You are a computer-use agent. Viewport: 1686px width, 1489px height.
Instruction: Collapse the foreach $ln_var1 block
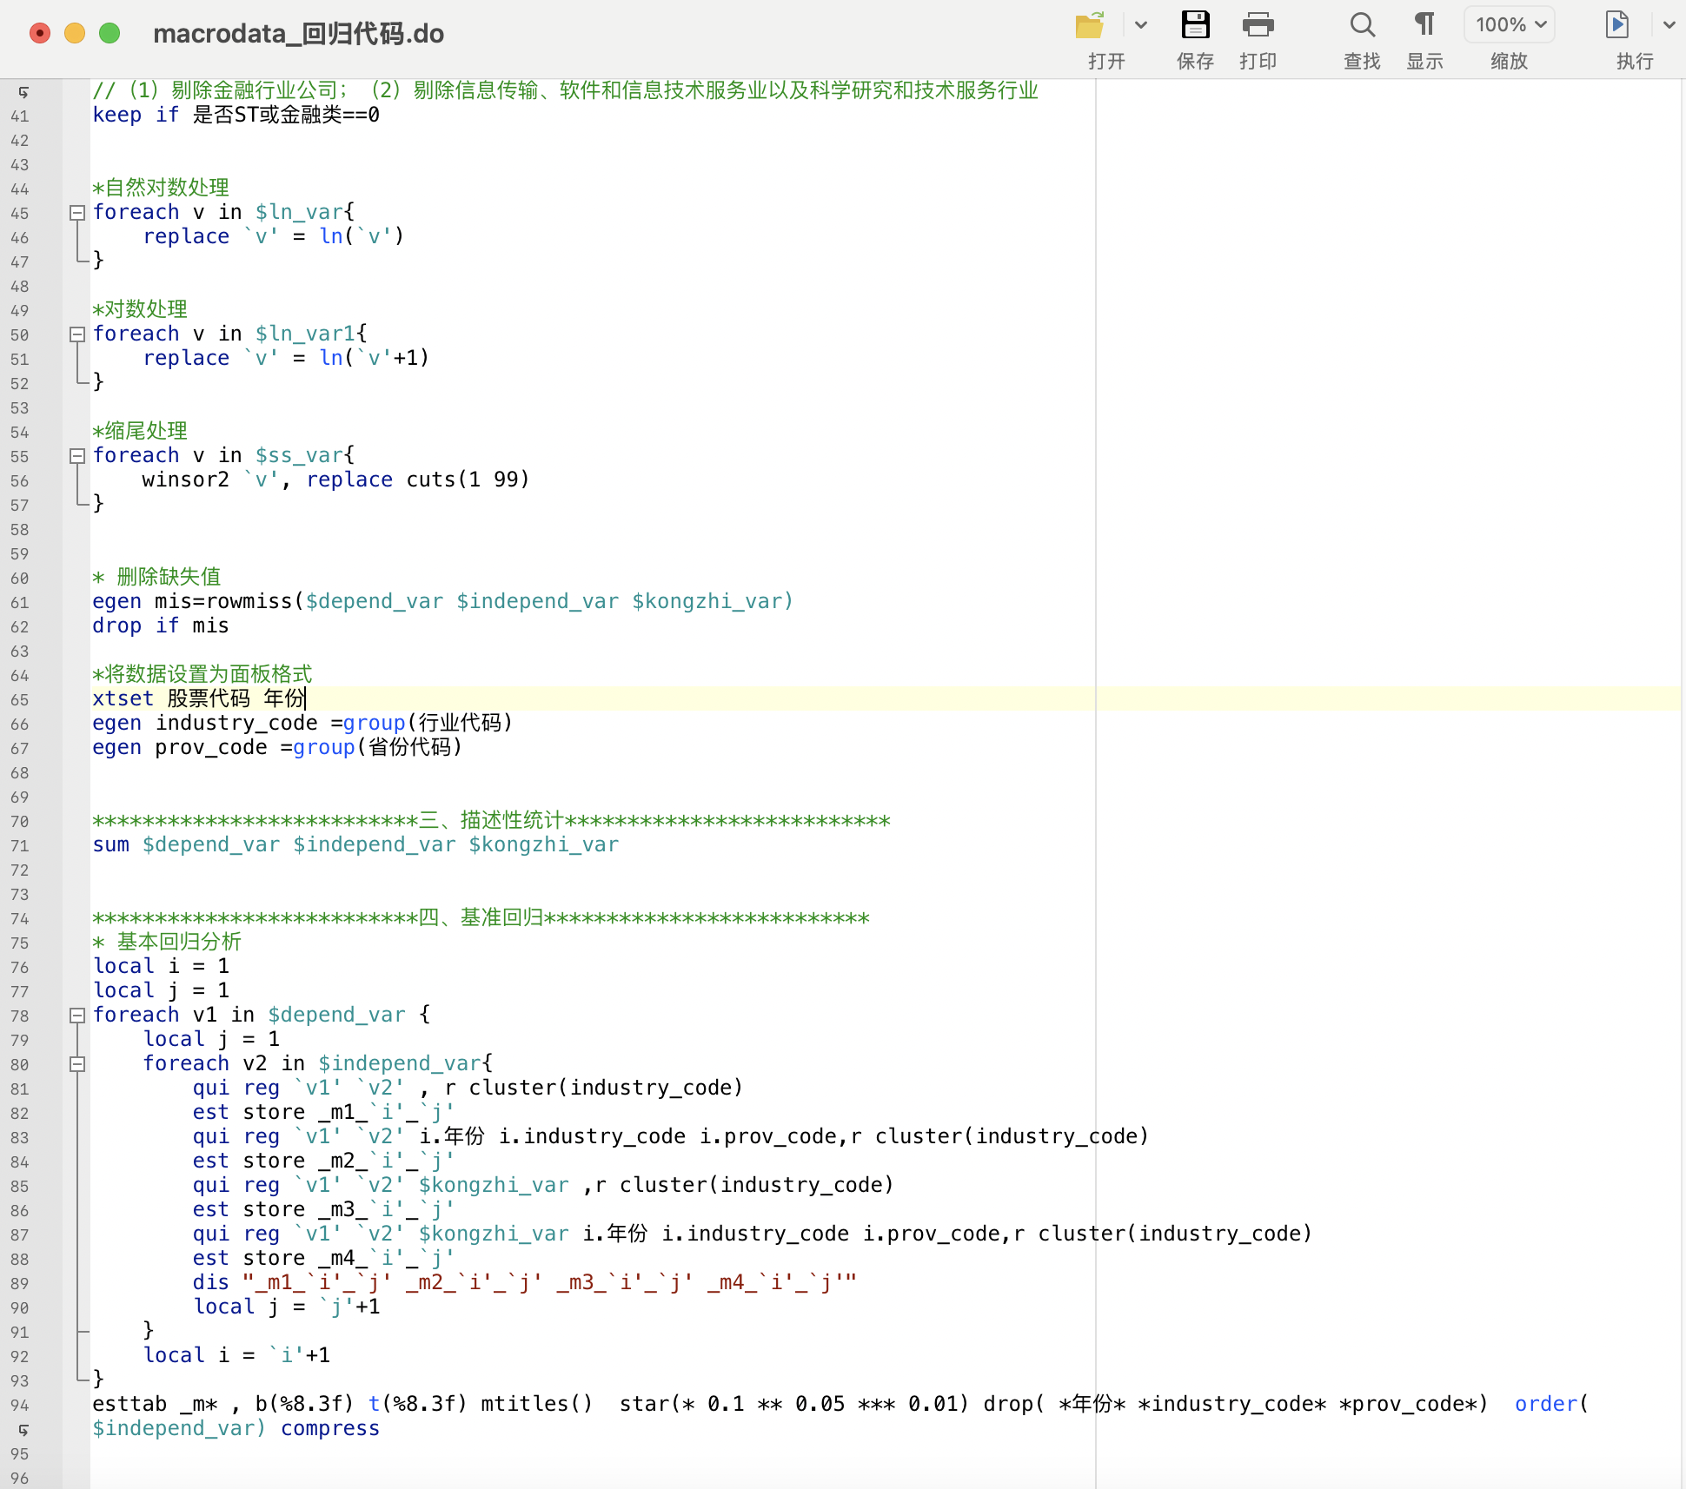coord(77,334)
